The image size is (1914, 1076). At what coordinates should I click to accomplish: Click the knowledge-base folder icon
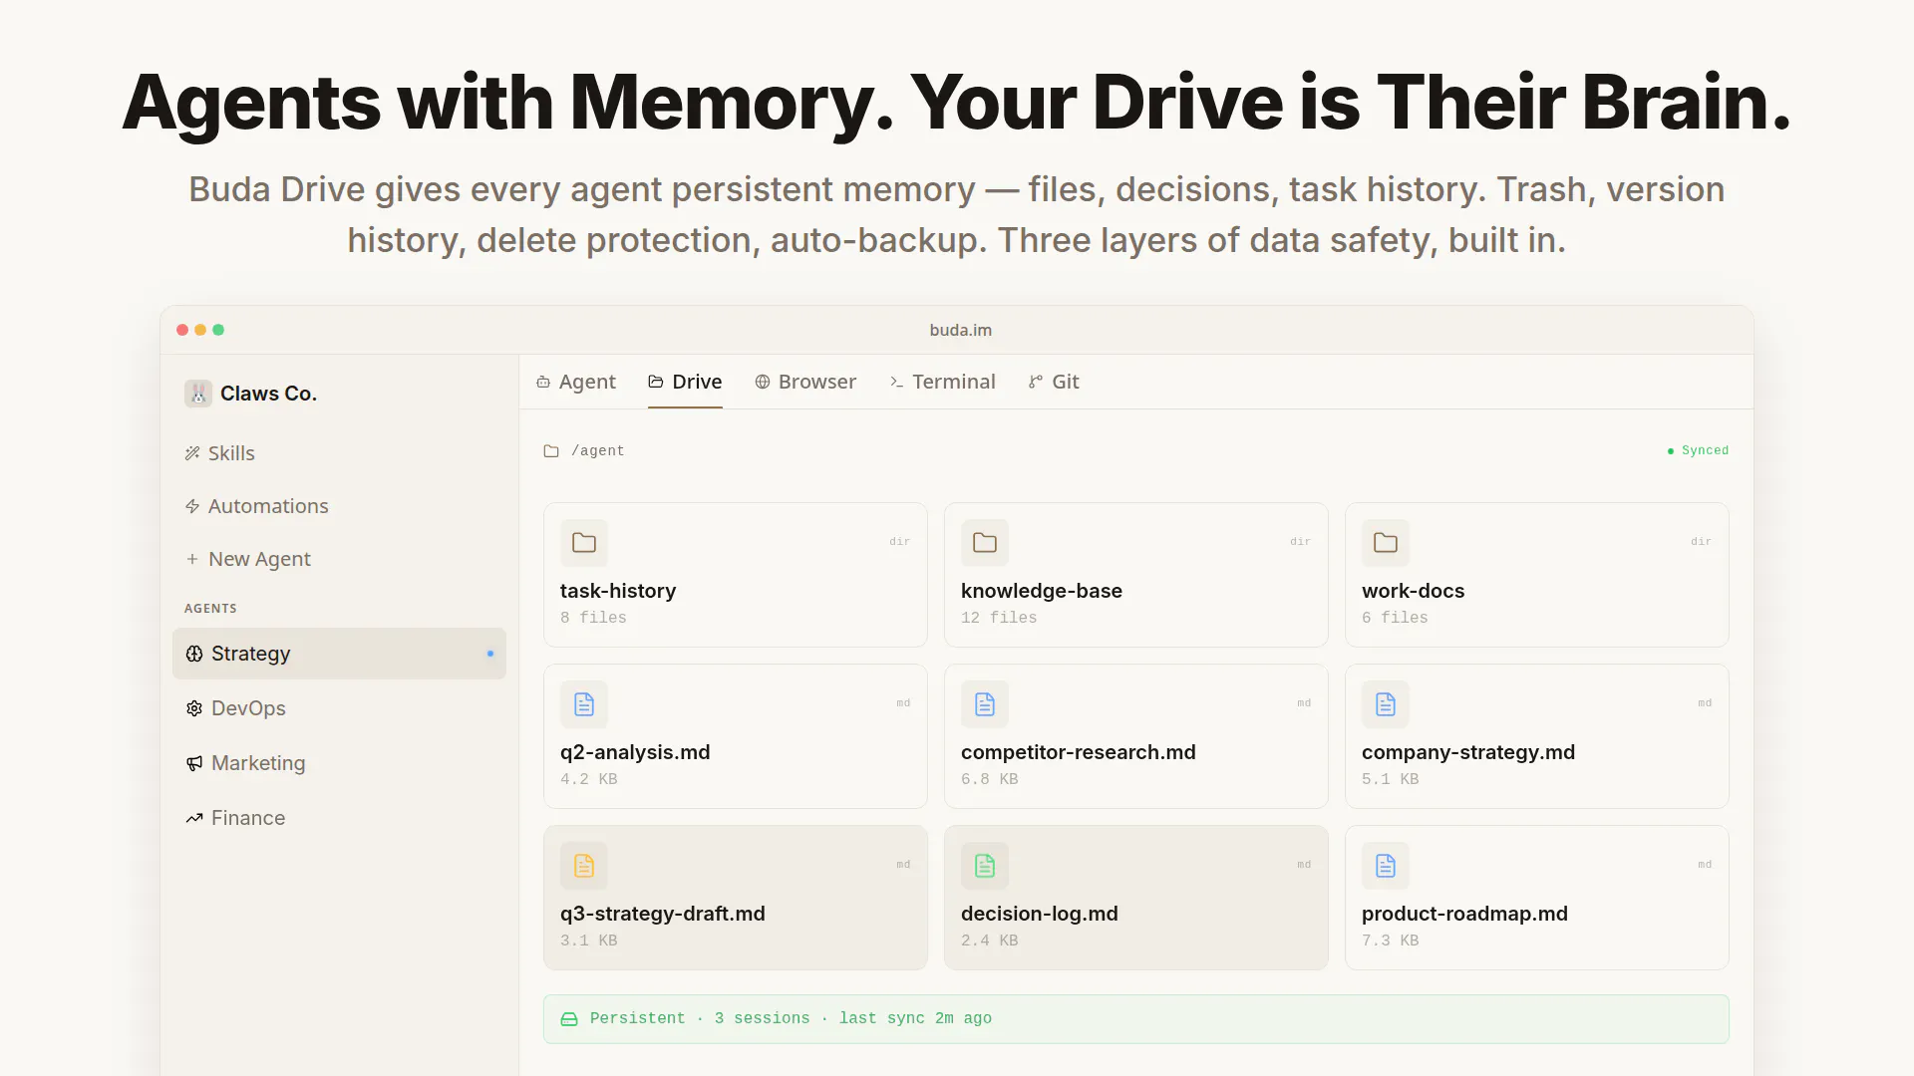pos(985,543)
